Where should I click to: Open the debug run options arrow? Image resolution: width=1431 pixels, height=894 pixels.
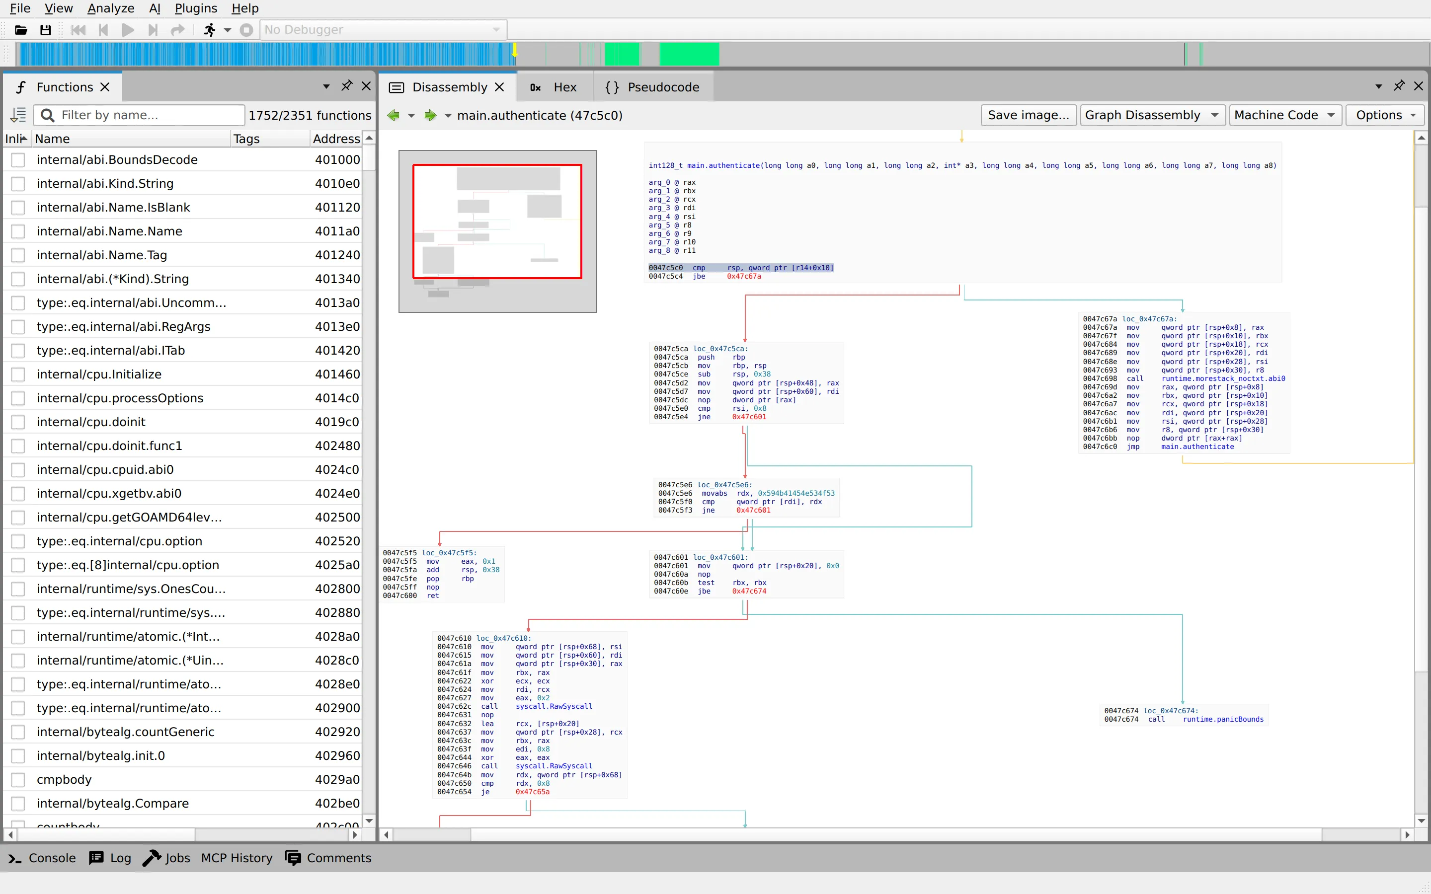point(228,30)
